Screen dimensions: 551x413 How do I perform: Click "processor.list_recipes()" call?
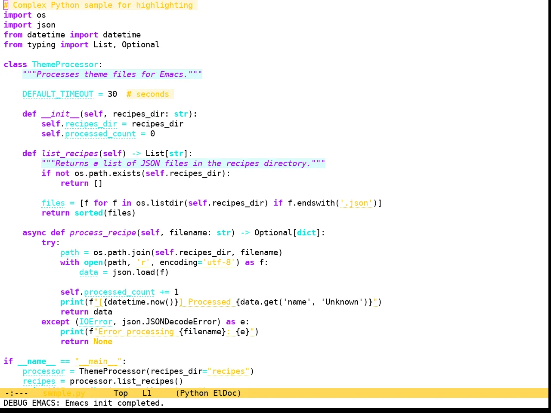point(127,381)
